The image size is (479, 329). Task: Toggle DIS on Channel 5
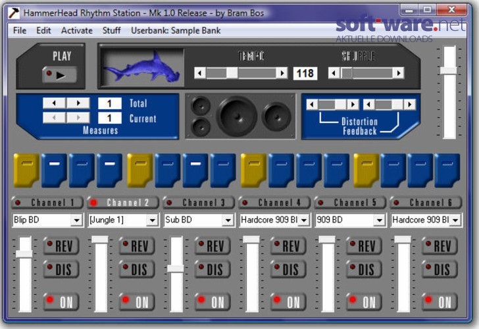point(364,269)
